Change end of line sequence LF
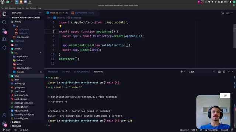236x132 pixels. (201, 130)
